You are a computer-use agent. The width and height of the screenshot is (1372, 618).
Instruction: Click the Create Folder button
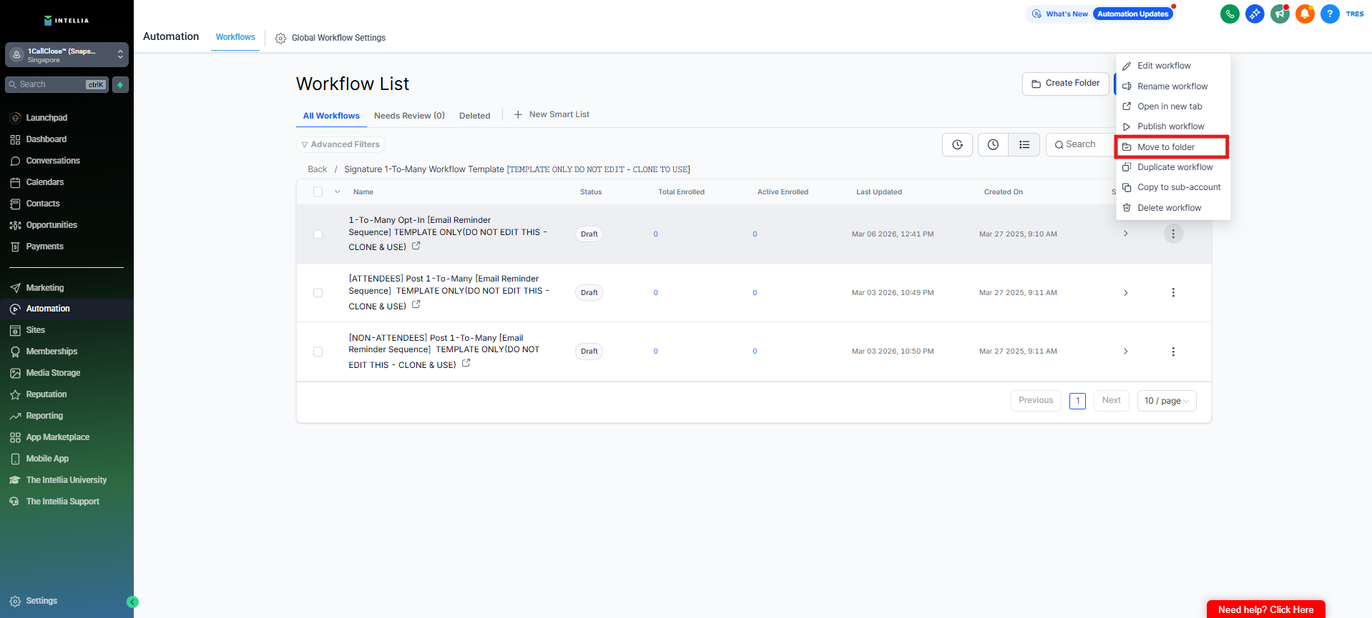(1065, 84)
